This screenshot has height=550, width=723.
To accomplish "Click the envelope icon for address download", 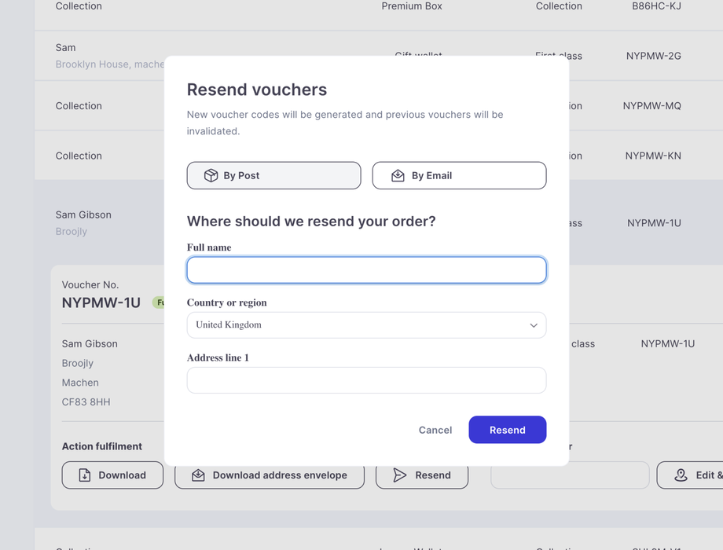I will 198,475.
